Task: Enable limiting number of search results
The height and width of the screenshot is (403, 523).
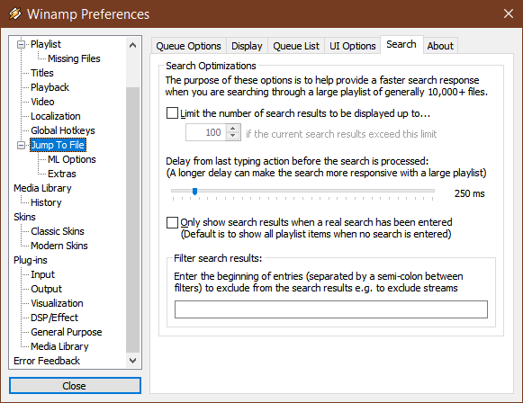Action: point(172,113)
